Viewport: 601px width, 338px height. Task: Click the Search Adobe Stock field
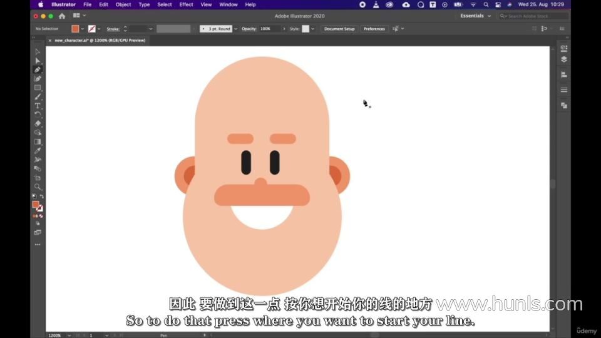coord(533,16)
